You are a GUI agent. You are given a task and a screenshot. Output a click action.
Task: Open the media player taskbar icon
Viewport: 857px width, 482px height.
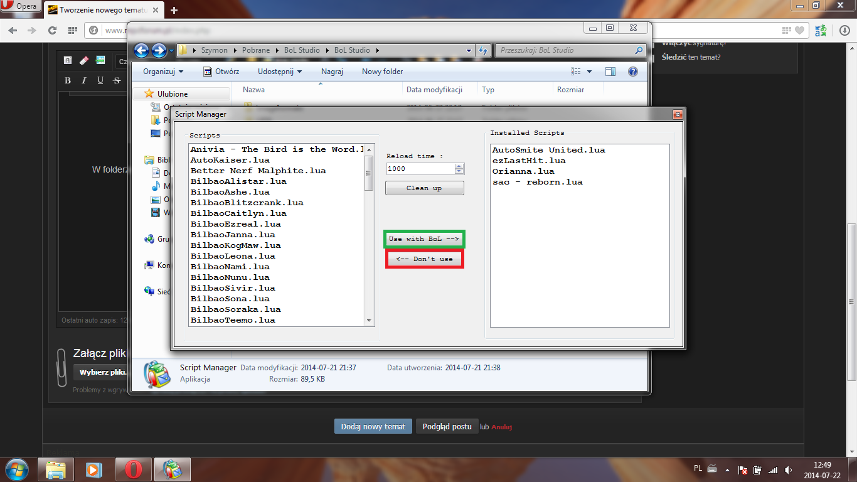[x=95, y=469]
